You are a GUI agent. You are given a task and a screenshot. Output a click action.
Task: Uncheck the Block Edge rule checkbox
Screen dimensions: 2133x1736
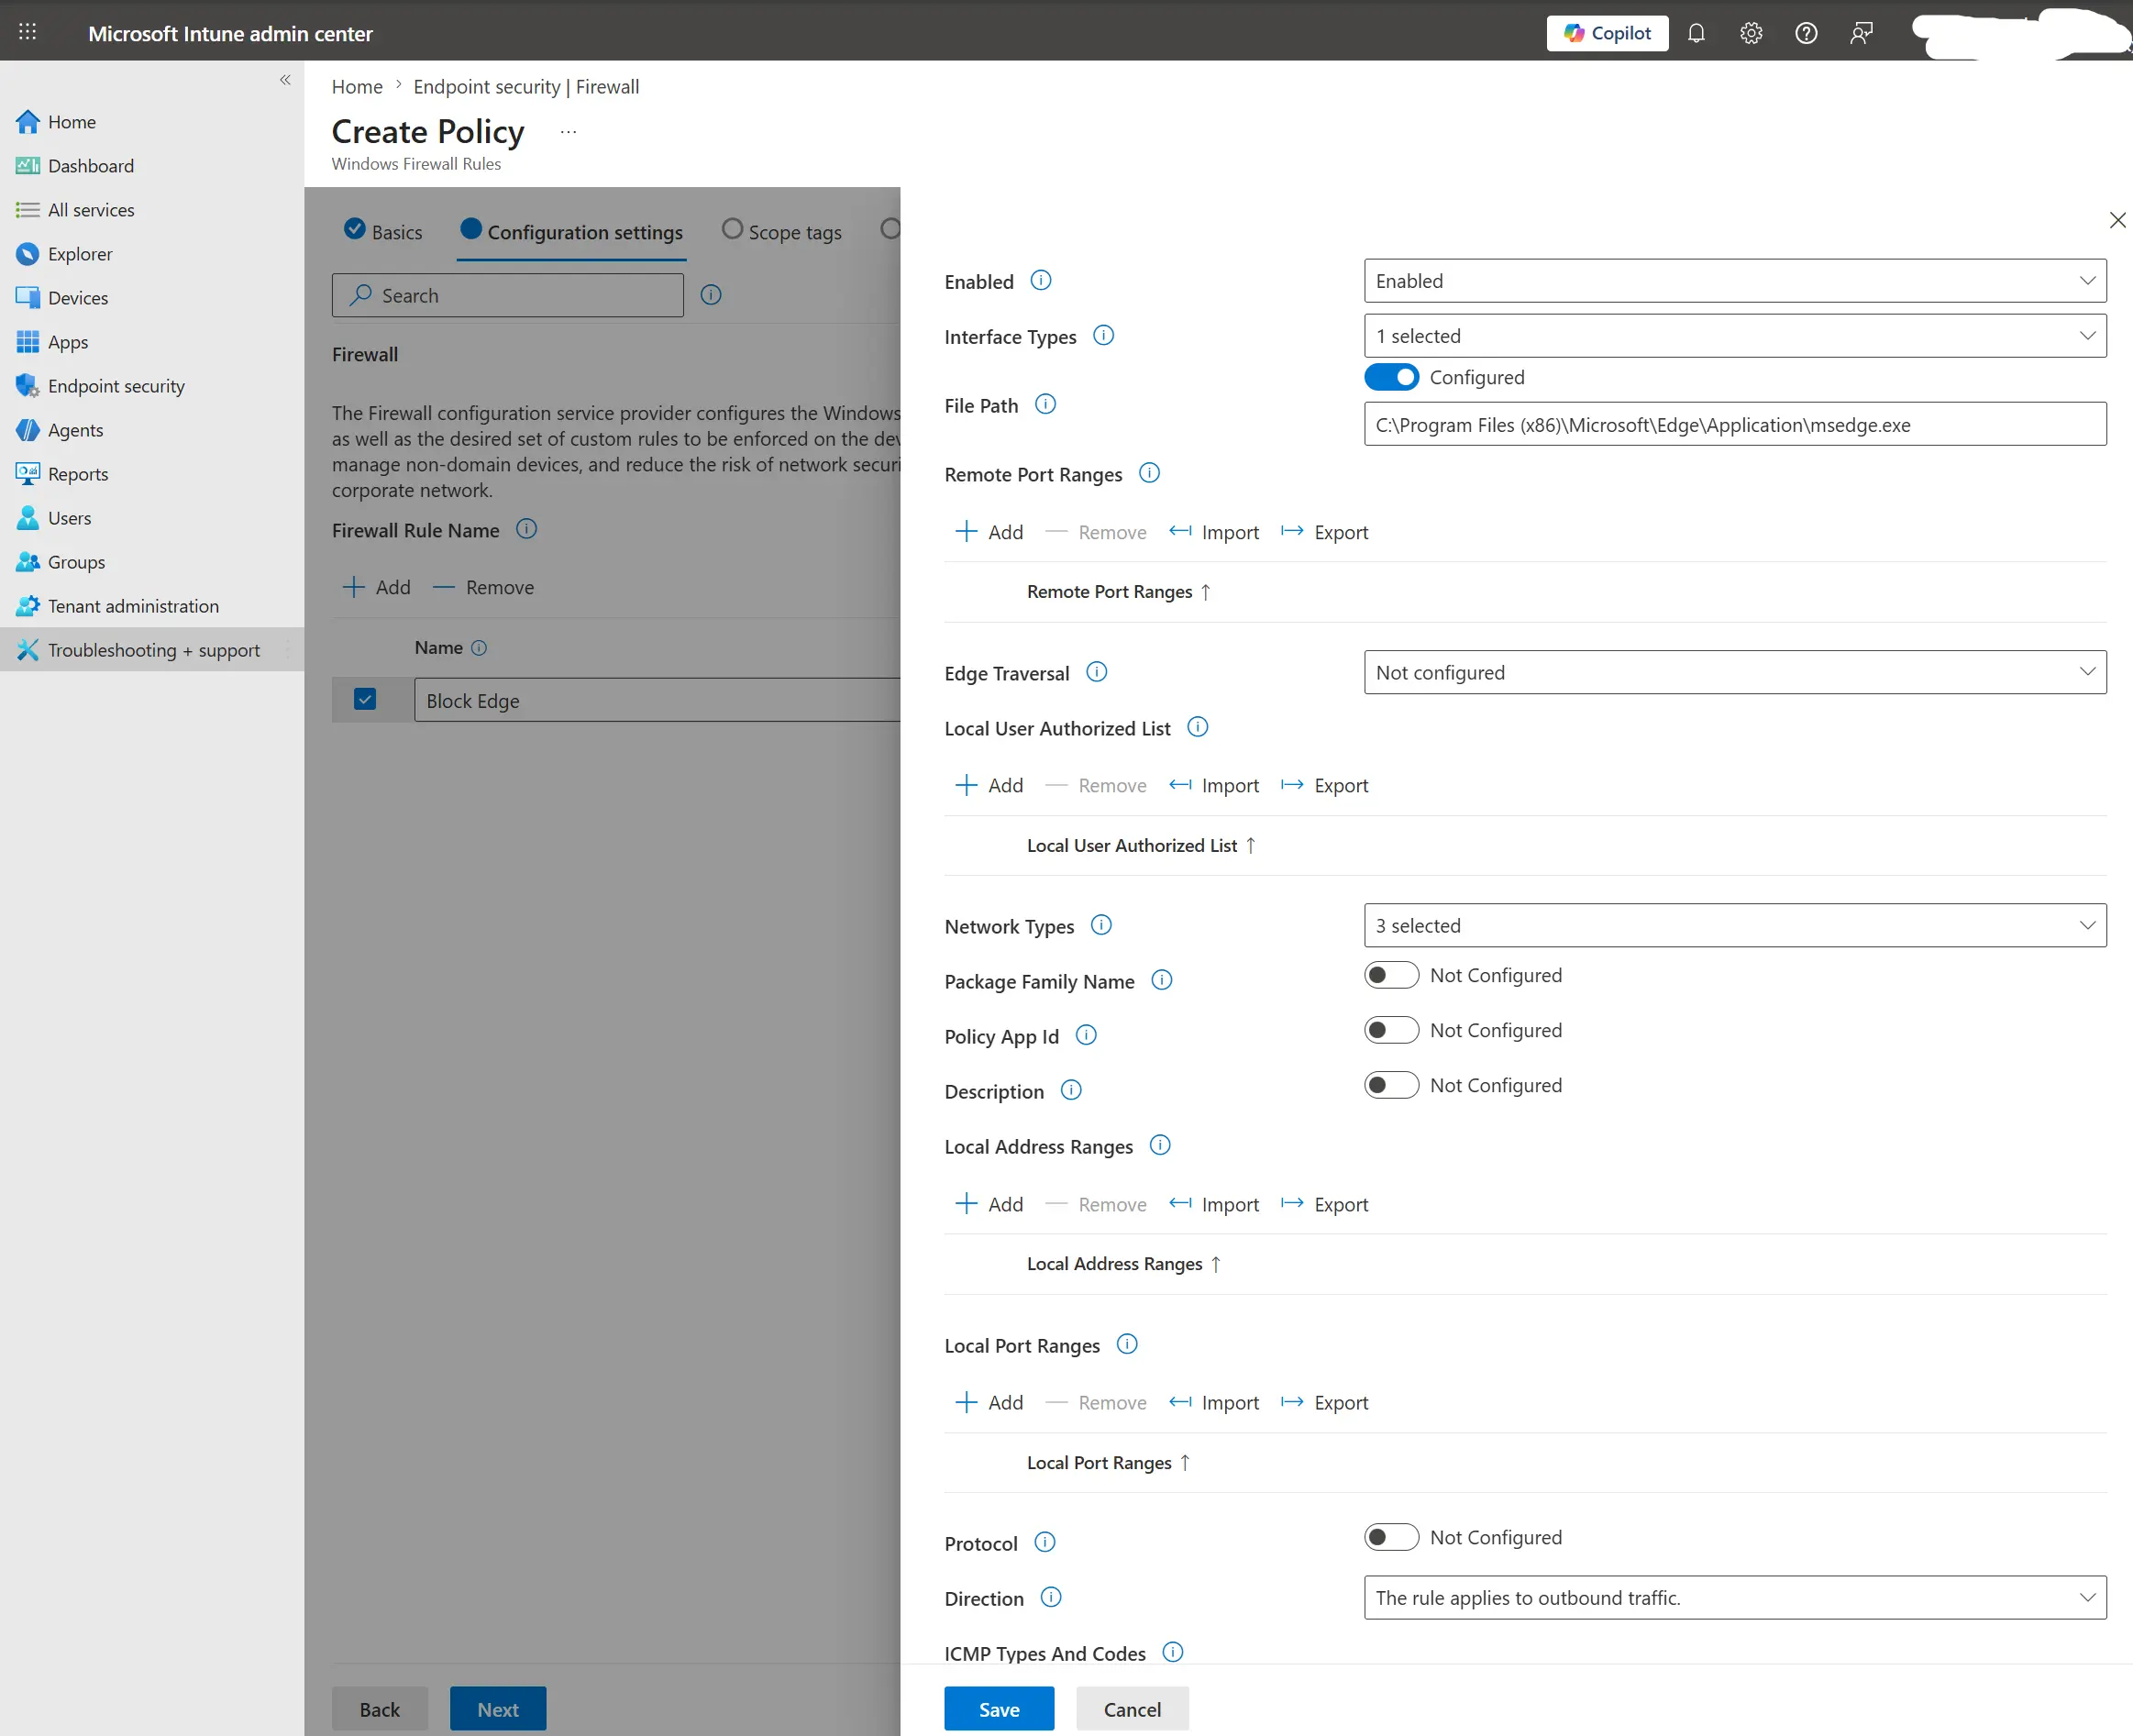(365, 699)
